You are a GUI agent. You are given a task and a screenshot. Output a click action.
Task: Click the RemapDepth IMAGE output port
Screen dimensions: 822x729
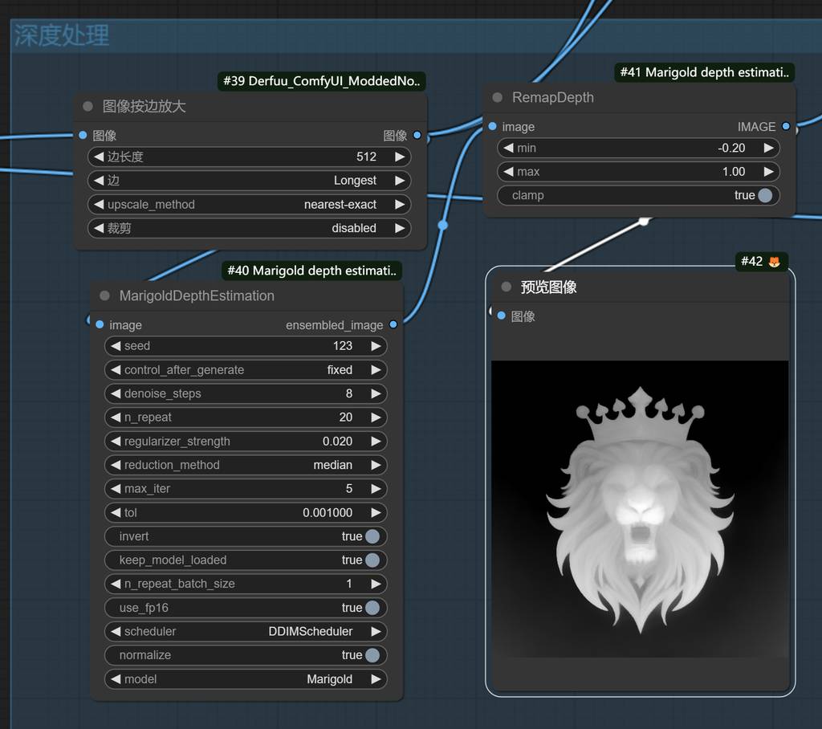pos(785,126)
